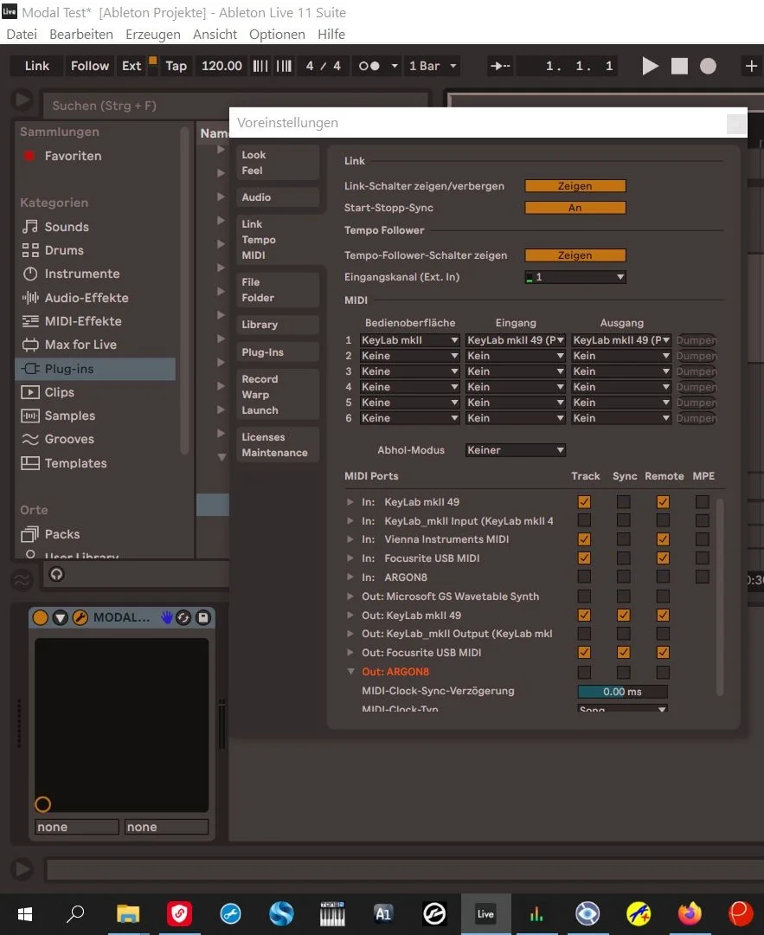
Task: Click the headphone preview icon in browser
Action: (x=57, y=574)
